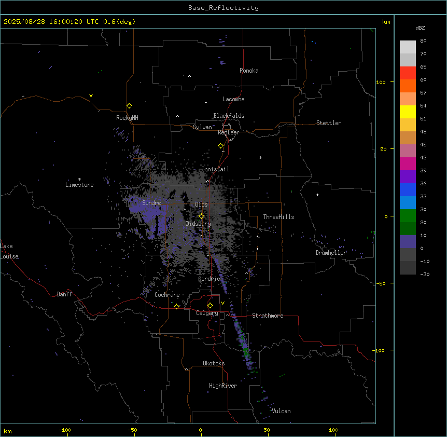Click the yellow diamond marker above Calgary label
The height and width of the screenshot is (437, 447).
210,306
